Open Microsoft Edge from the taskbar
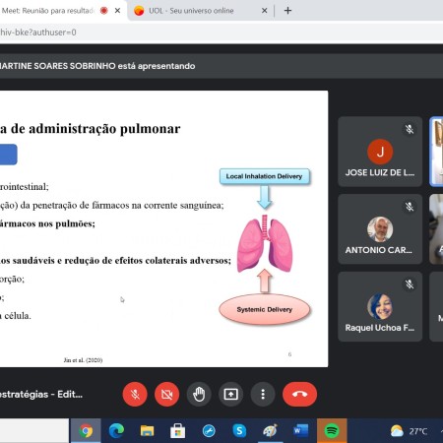Image resolution: width=443 pixels, height=443 pixels. click(x=116, y=430)
